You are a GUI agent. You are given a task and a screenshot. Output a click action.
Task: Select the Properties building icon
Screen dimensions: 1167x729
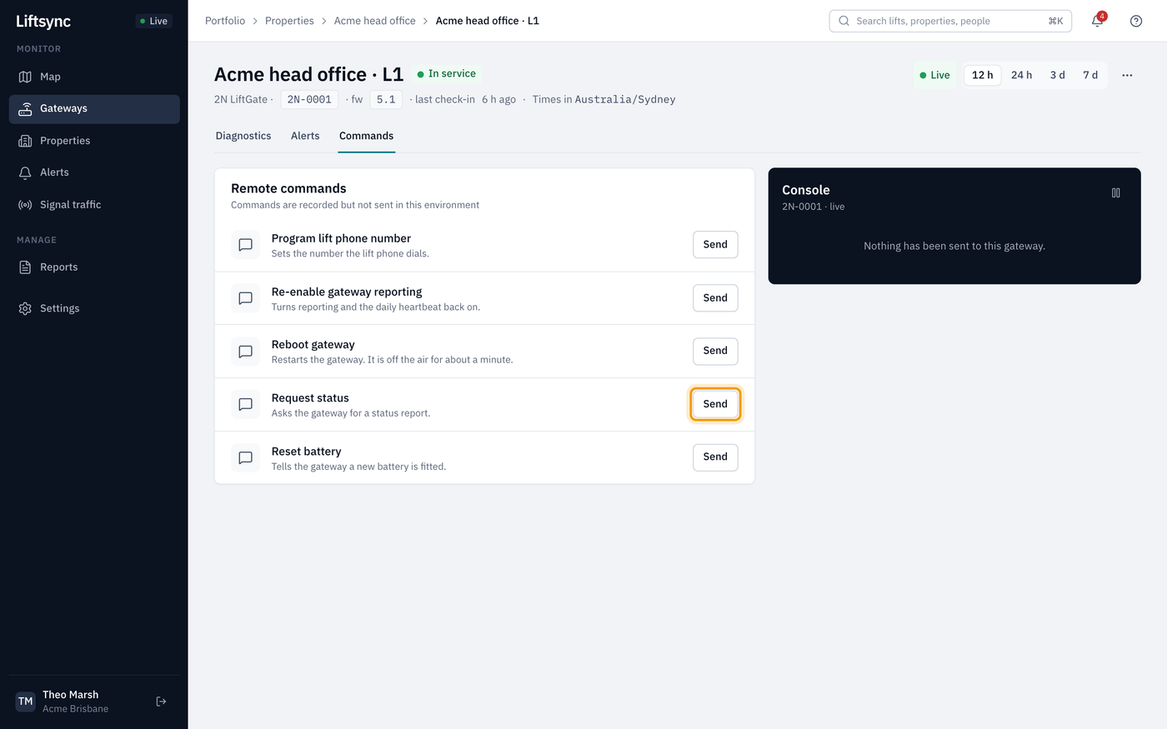25,141
